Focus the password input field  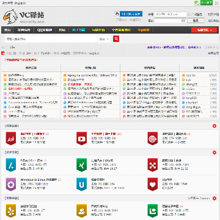tap(170, 21)
